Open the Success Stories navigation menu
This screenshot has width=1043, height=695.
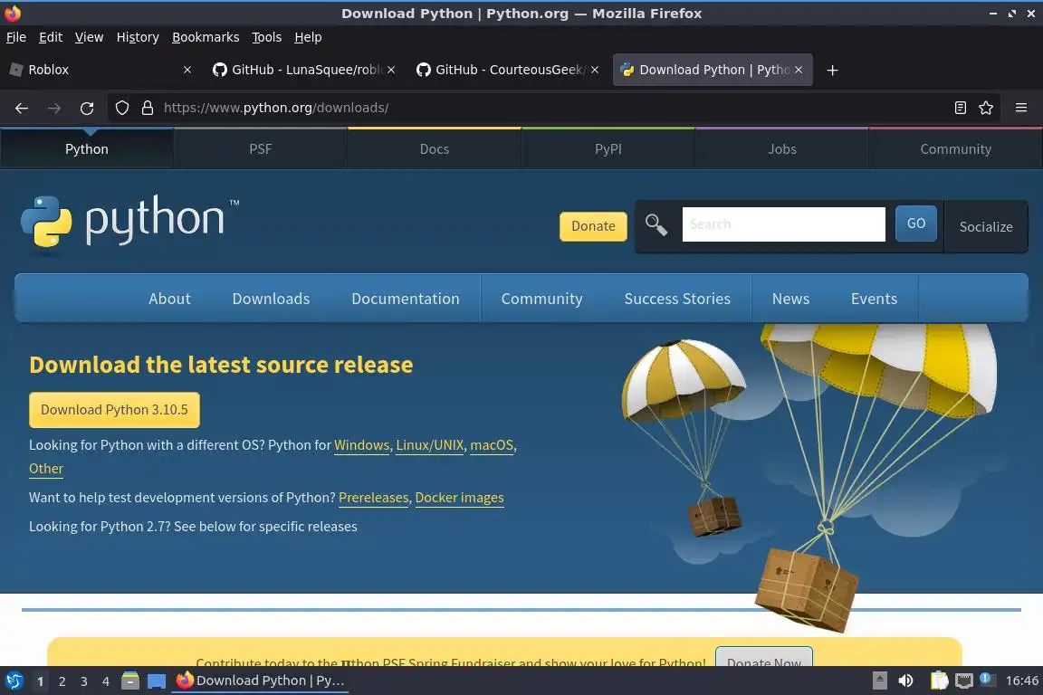click(677, 299)
